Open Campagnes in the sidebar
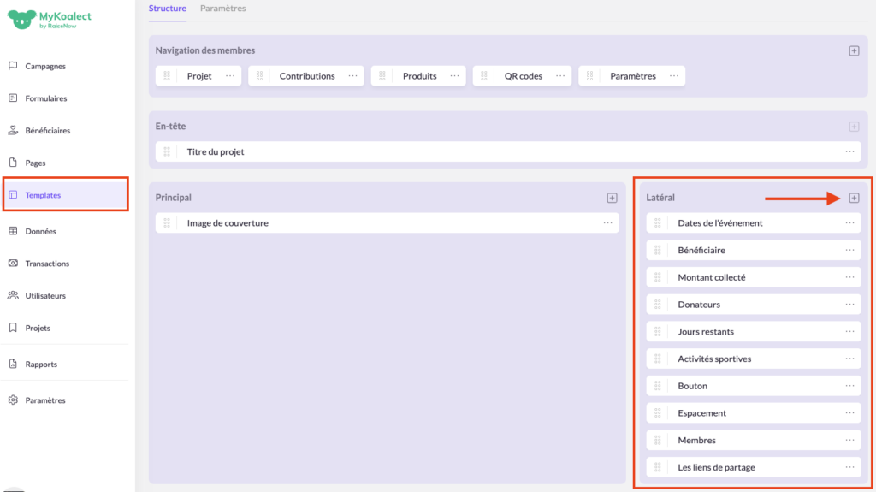The width and height of the screenshot is (876, 492). 45,66
